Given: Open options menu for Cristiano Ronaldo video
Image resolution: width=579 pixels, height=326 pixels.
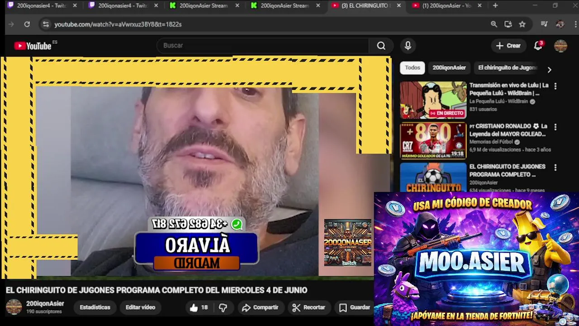Looking at the screenshot, I should tap(555, 127).
